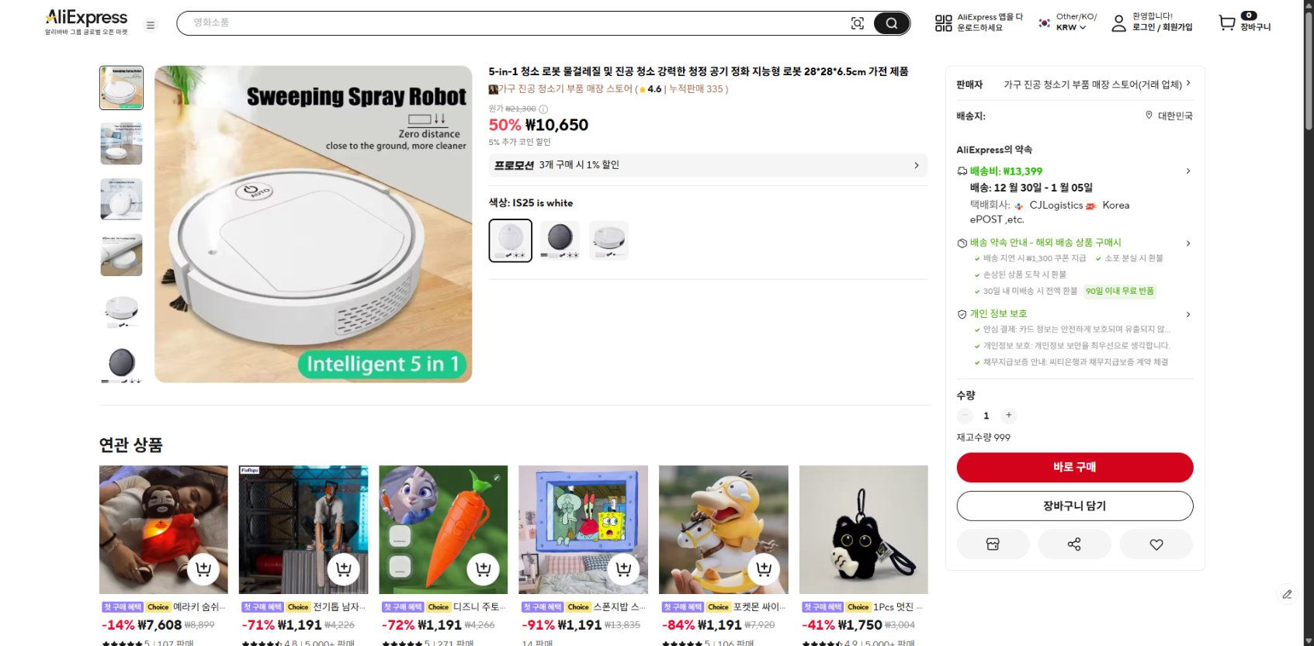The width and height of the screenshot is (1314, 646).
Task: Expand the 프로모션 discount details
Action: [916, 165]
